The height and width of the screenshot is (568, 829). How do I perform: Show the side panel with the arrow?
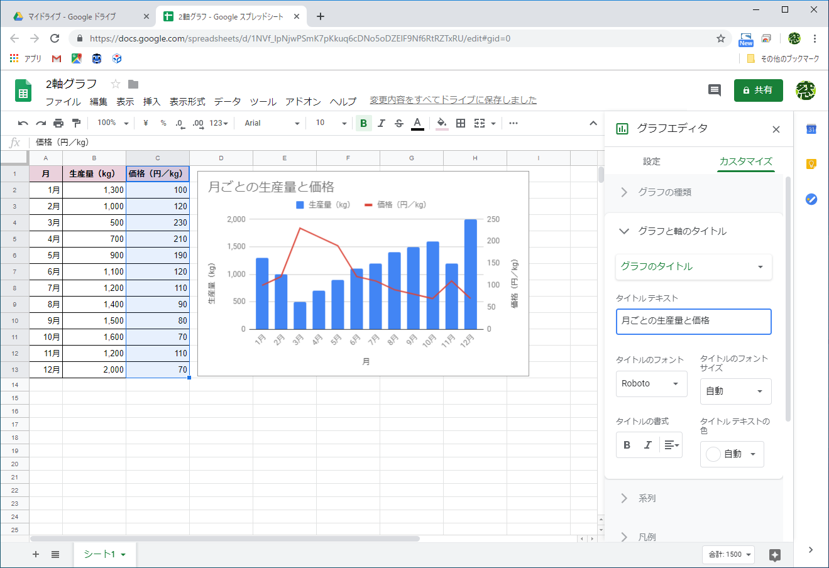[x=811, y=550]
